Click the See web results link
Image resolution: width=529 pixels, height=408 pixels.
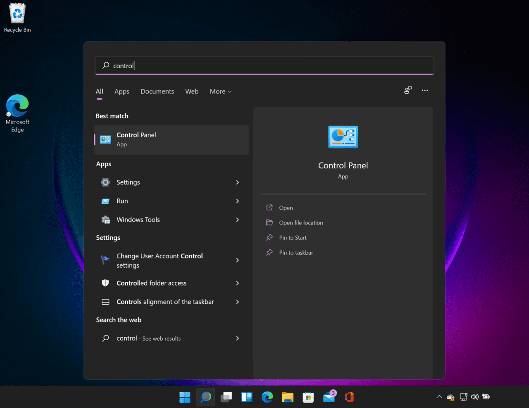coord(161,338)
